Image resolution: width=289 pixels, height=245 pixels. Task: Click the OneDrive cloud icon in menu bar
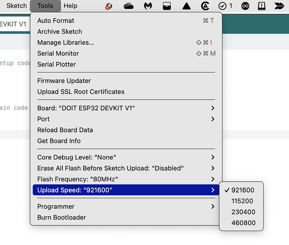tap(128, 6)
